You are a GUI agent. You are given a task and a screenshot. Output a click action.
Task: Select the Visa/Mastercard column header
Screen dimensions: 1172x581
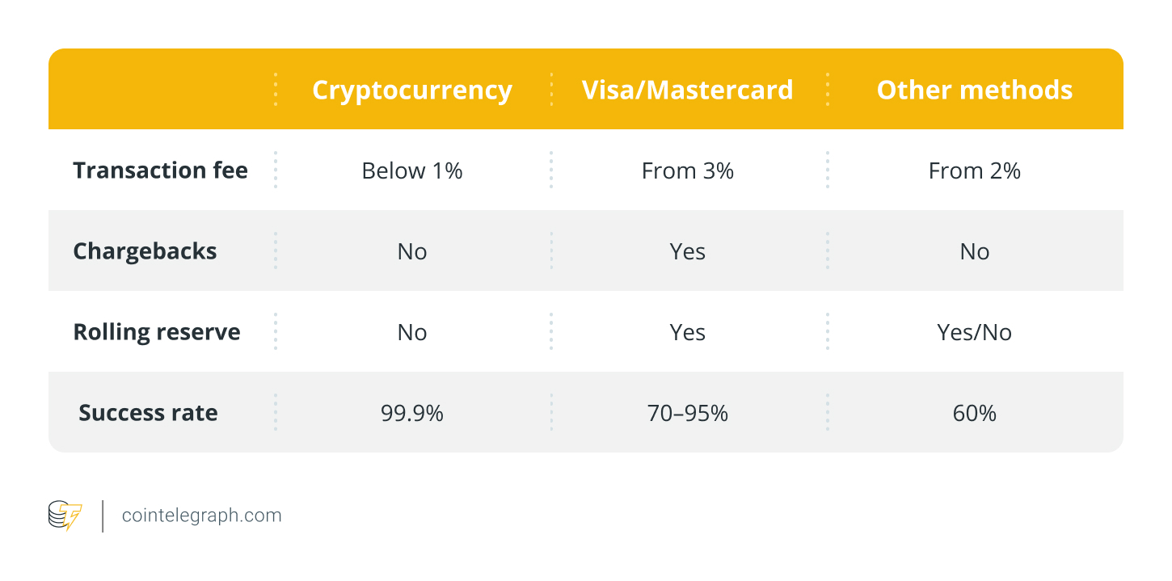(687, 90)
